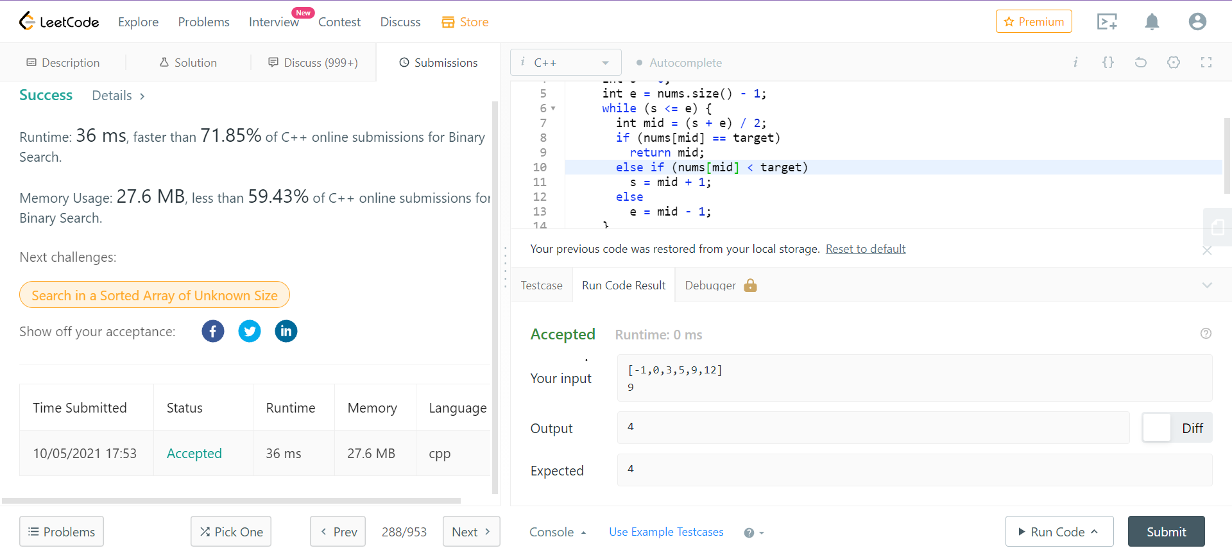Open editor settings gear icon
Image resolution: width=1232 pixels, height=555 pixels.
point(1174,62)
